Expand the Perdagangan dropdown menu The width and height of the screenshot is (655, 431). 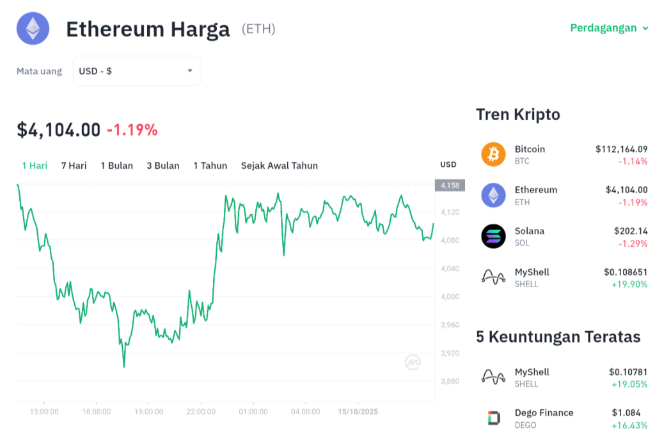coord(609,28)
